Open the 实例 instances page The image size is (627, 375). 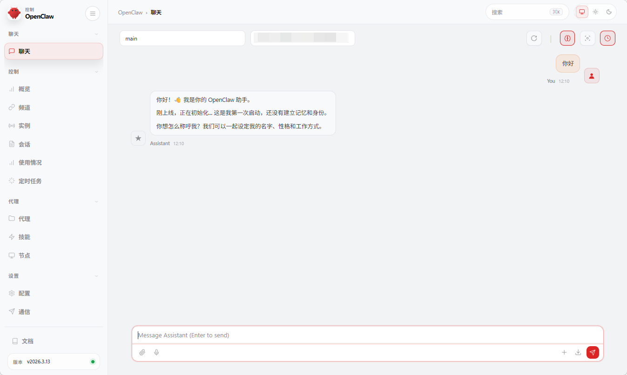click(x=54, y=126)
